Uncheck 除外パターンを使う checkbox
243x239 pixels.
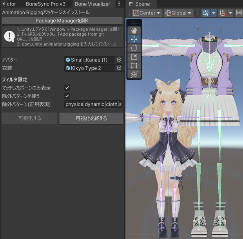(x=67, y=96)
